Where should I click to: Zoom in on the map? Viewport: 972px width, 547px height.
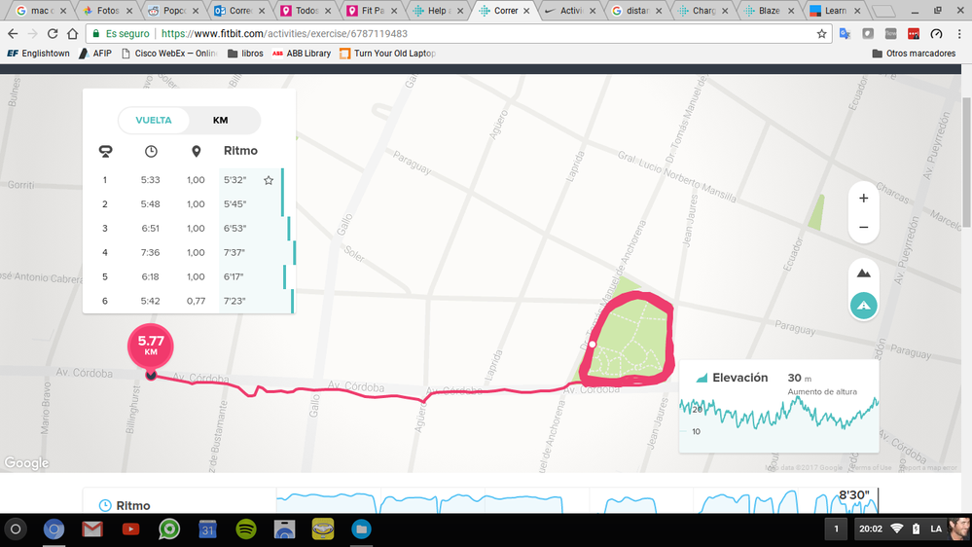[863, 198]
